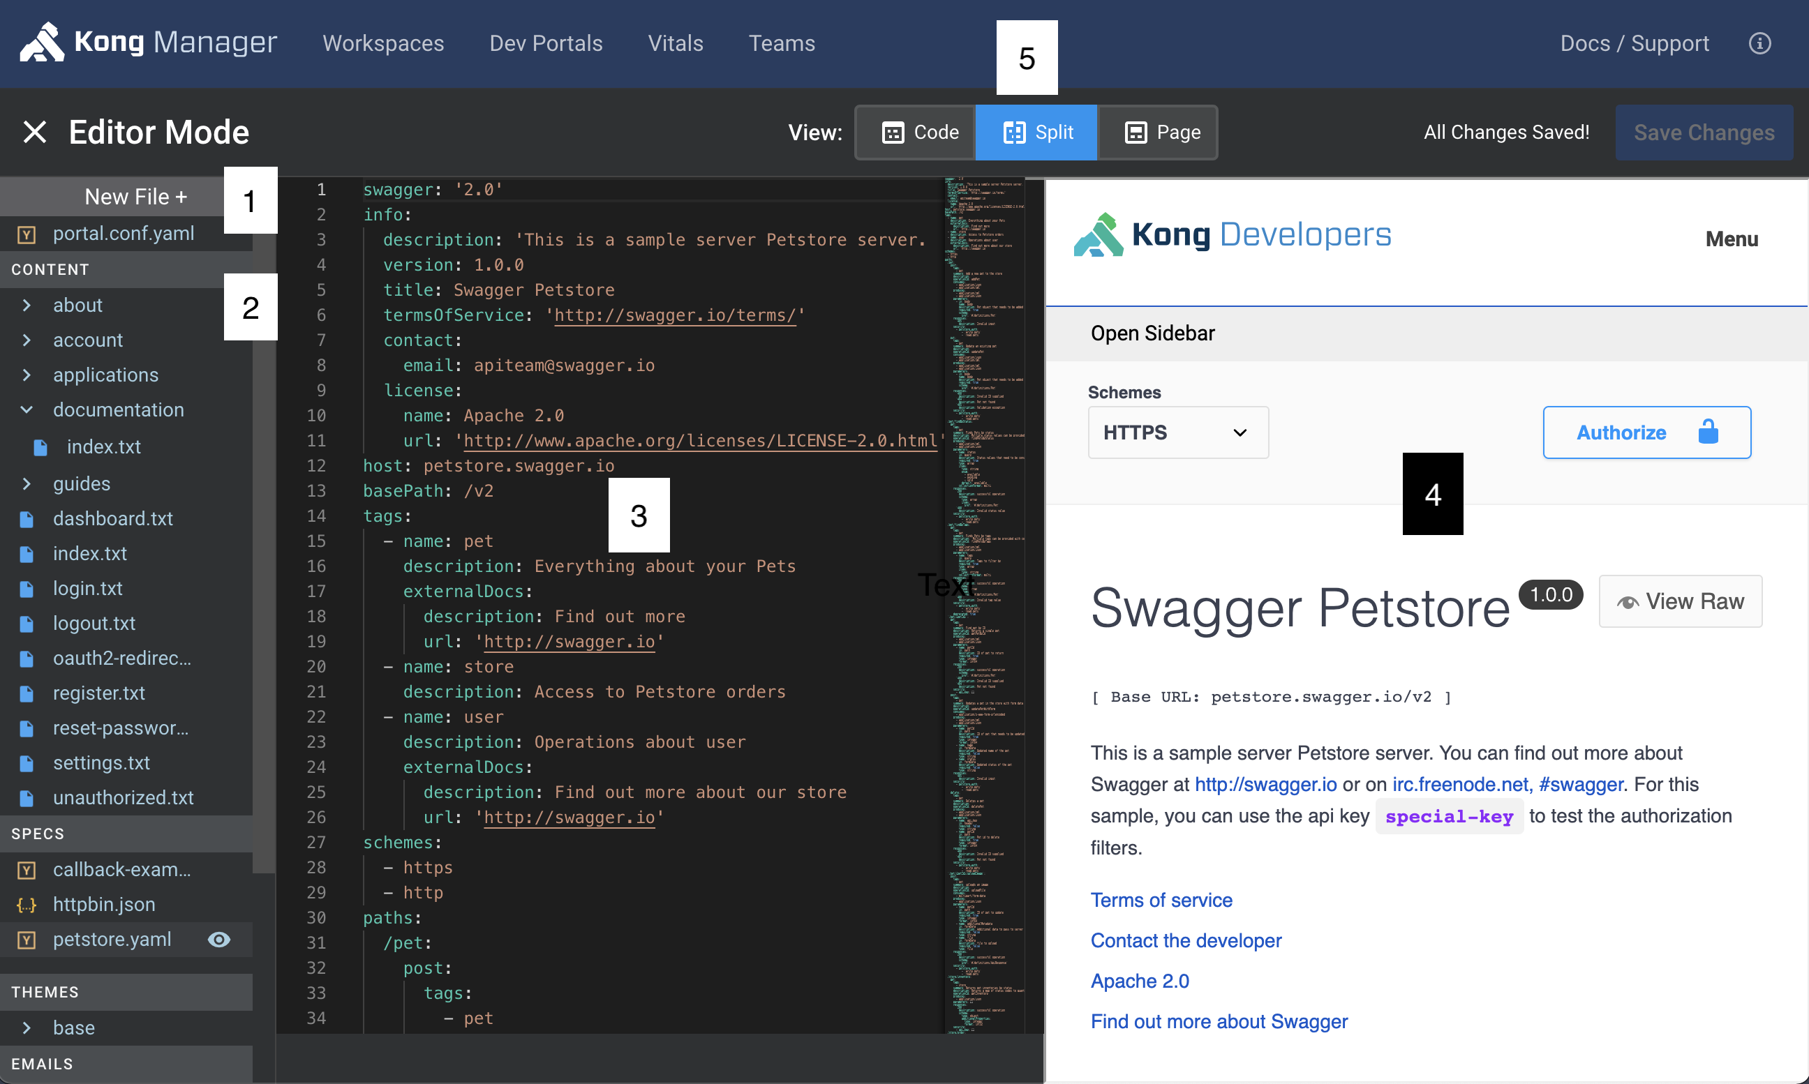Open Find out more about Swagger link
Image resolution: width=1809 pixels, height=1084 pixels.
point(1219,1021)
